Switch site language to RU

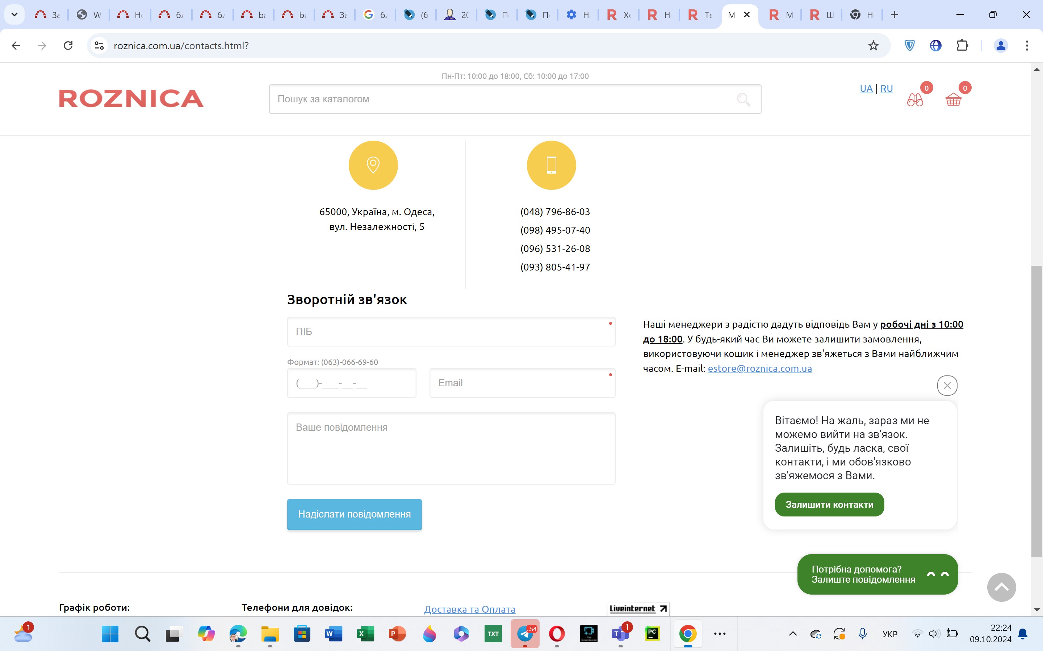[886, 89]
